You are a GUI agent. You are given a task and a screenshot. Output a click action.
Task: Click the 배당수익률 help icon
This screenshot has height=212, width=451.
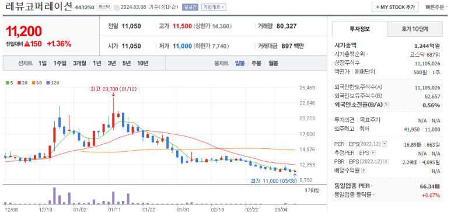point(364,171)
